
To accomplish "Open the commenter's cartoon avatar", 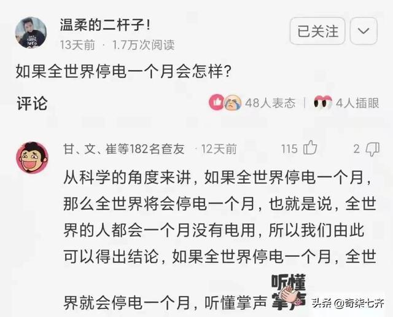I will coord(32,157).
